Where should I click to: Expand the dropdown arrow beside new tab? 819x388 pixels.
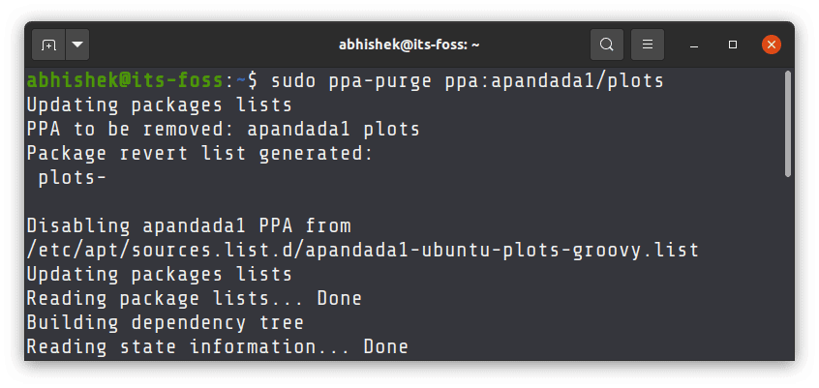(x=77, y=45)
